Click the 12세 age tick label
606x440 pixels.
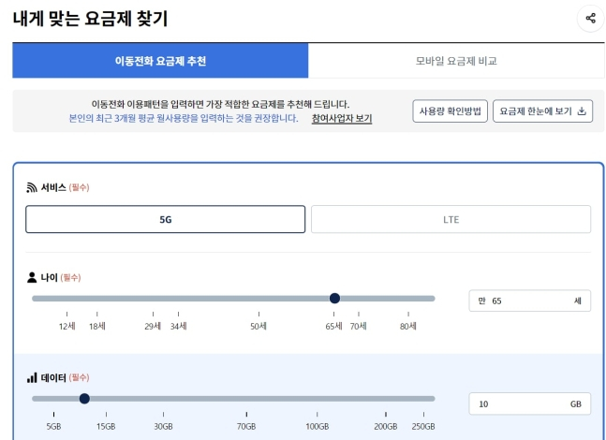[67, 327]
